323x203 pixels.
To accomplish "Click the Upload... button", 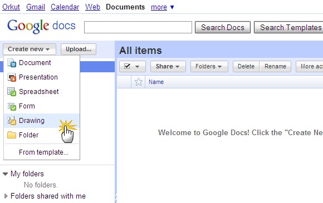I will pos(79,49).
